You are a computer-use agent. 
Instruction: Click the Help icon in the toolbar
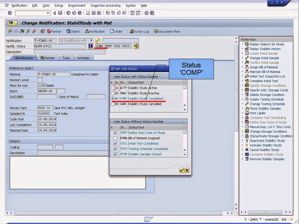[x=147, y=13]
